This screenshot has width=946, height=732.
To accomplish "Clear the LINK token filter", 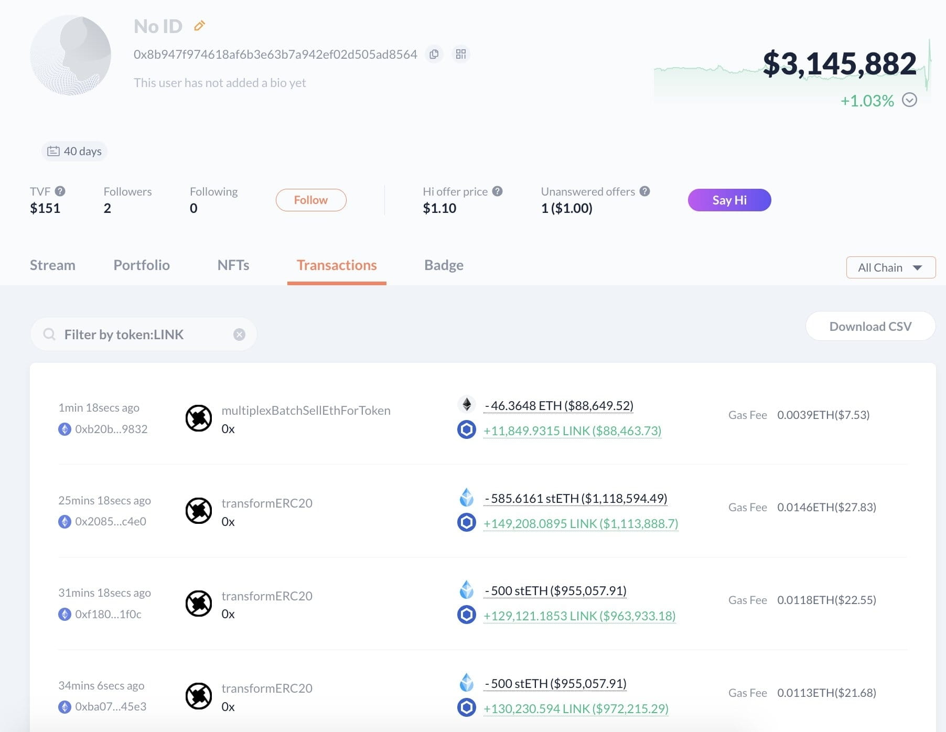I will 239,335.
